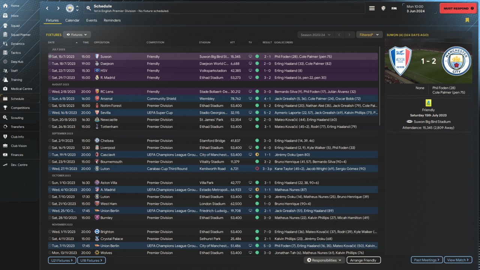
Task: Sort fixtures by Opposition column header
Action: pos(102,42)
